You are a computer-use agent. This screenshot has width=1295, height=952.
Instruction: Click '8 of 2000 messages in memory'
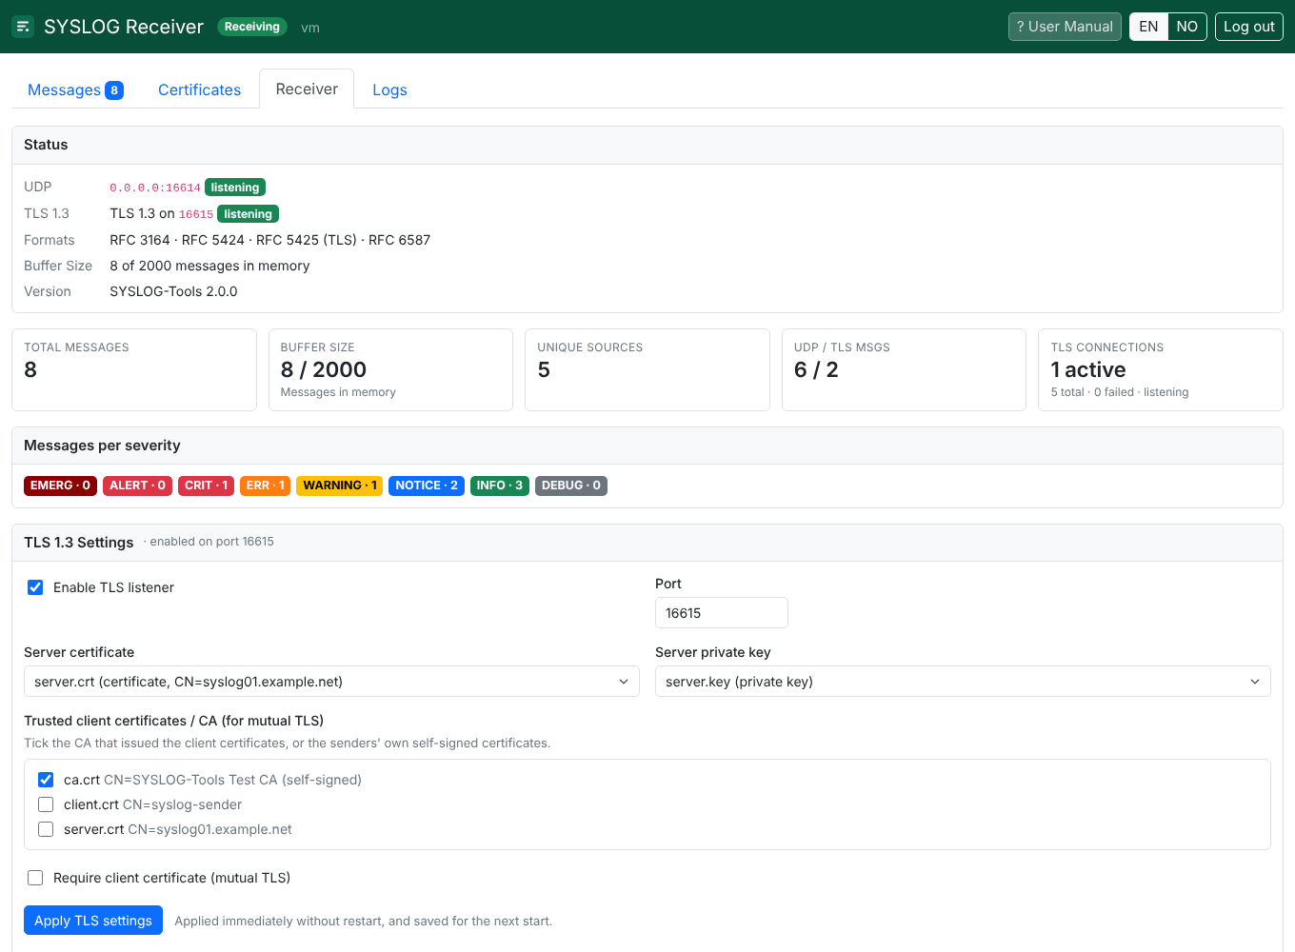pos(209,266)
